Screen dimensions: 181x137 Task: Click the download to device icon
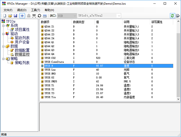pos(34,16)
